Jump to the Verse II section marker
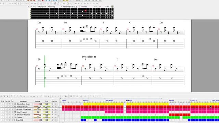 point(194,100)
